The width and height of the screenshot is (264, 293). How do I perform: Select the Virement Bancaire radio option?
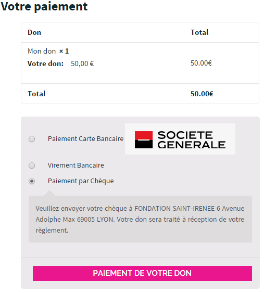[x=32, y=165]
